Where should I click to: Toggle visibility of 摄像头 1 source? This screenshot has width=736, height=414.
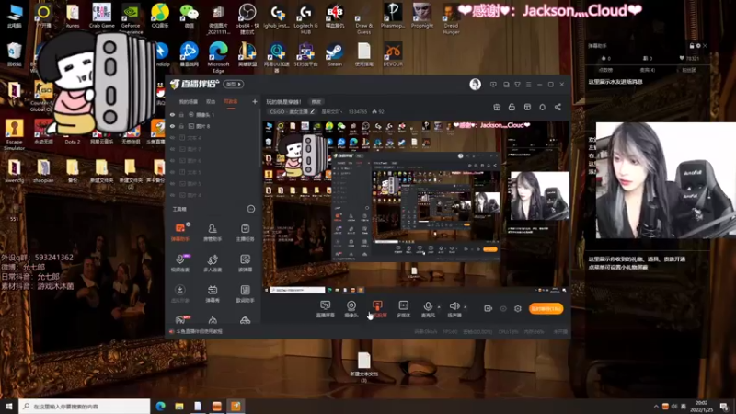coord(172,114)
